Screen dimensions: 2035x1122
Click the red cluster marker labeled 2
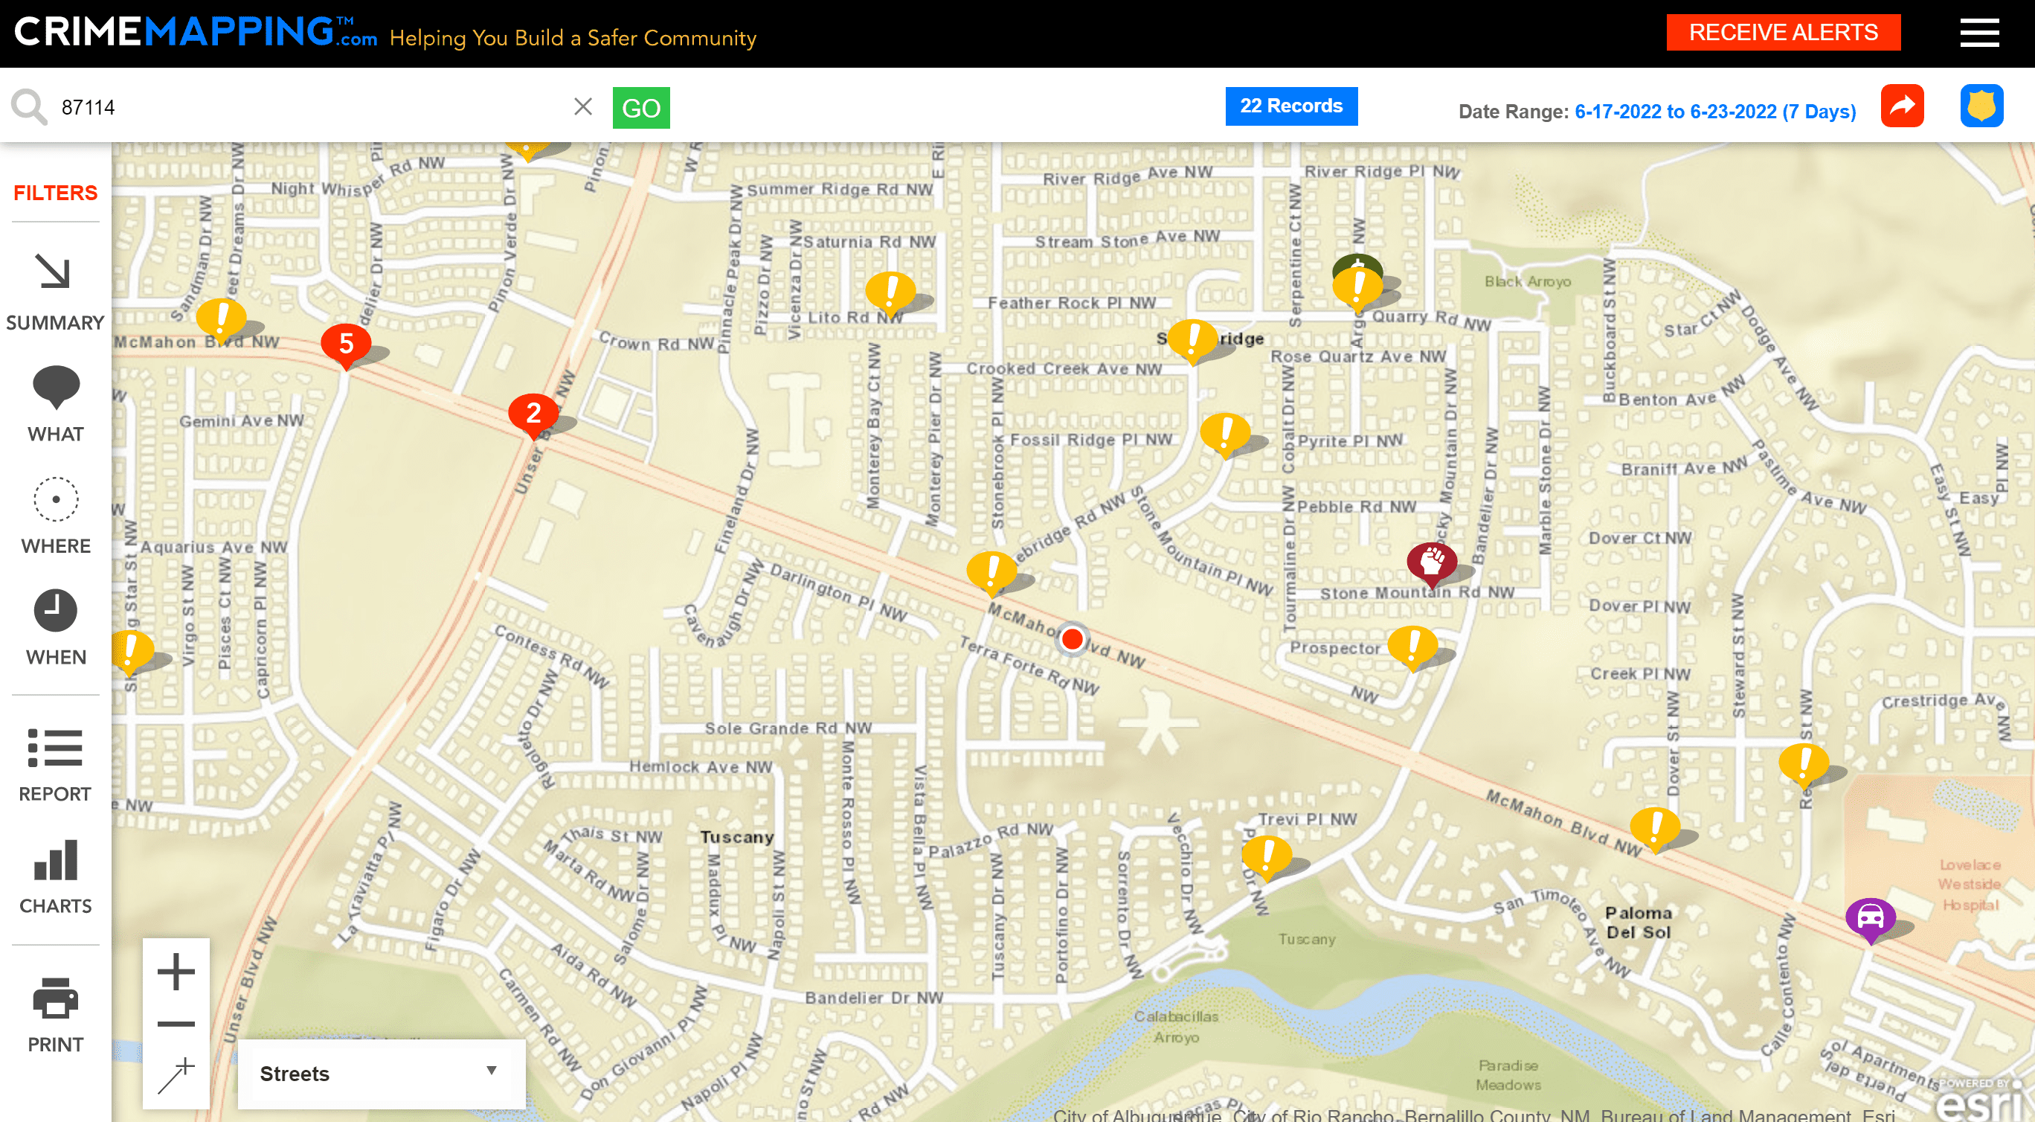point(533,414)
